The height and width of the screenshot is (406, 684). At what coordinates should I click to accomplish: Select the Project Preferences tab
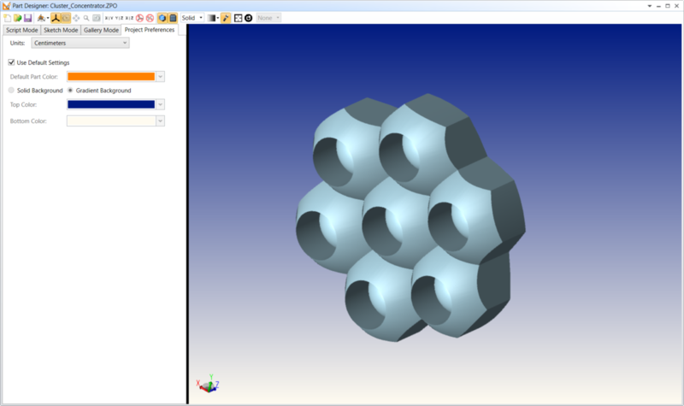click(x=150, y=30)
